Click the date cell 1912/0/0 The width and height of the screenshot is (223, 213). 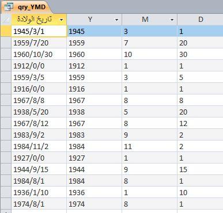pos(39,66)
